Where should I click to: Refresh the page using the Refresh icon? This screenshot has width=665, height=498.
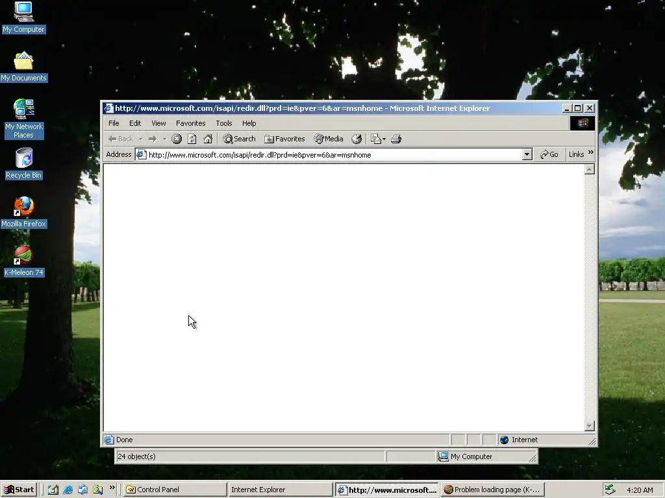click(192, 139)
